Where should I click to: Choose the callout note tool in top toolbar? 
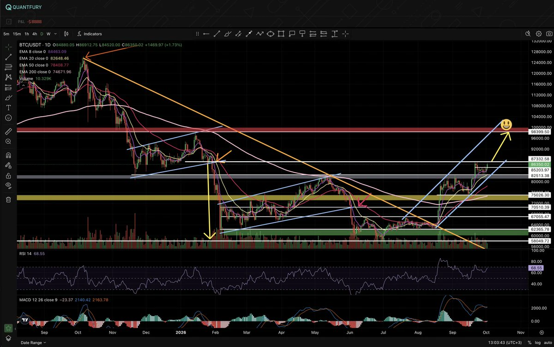tap(292, 34)
